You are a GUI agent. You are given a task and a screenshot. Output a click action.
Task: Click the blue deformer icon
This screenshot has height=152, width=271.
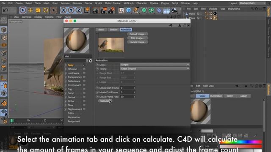click(159, 11)
